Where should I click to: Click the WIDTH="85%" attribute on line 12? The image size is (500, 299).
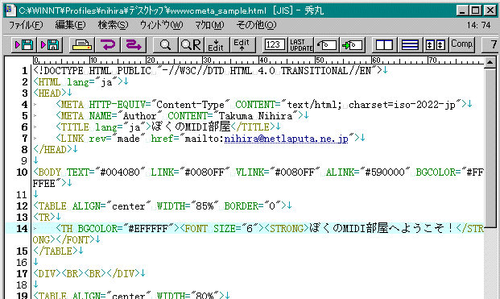point(188,206)
